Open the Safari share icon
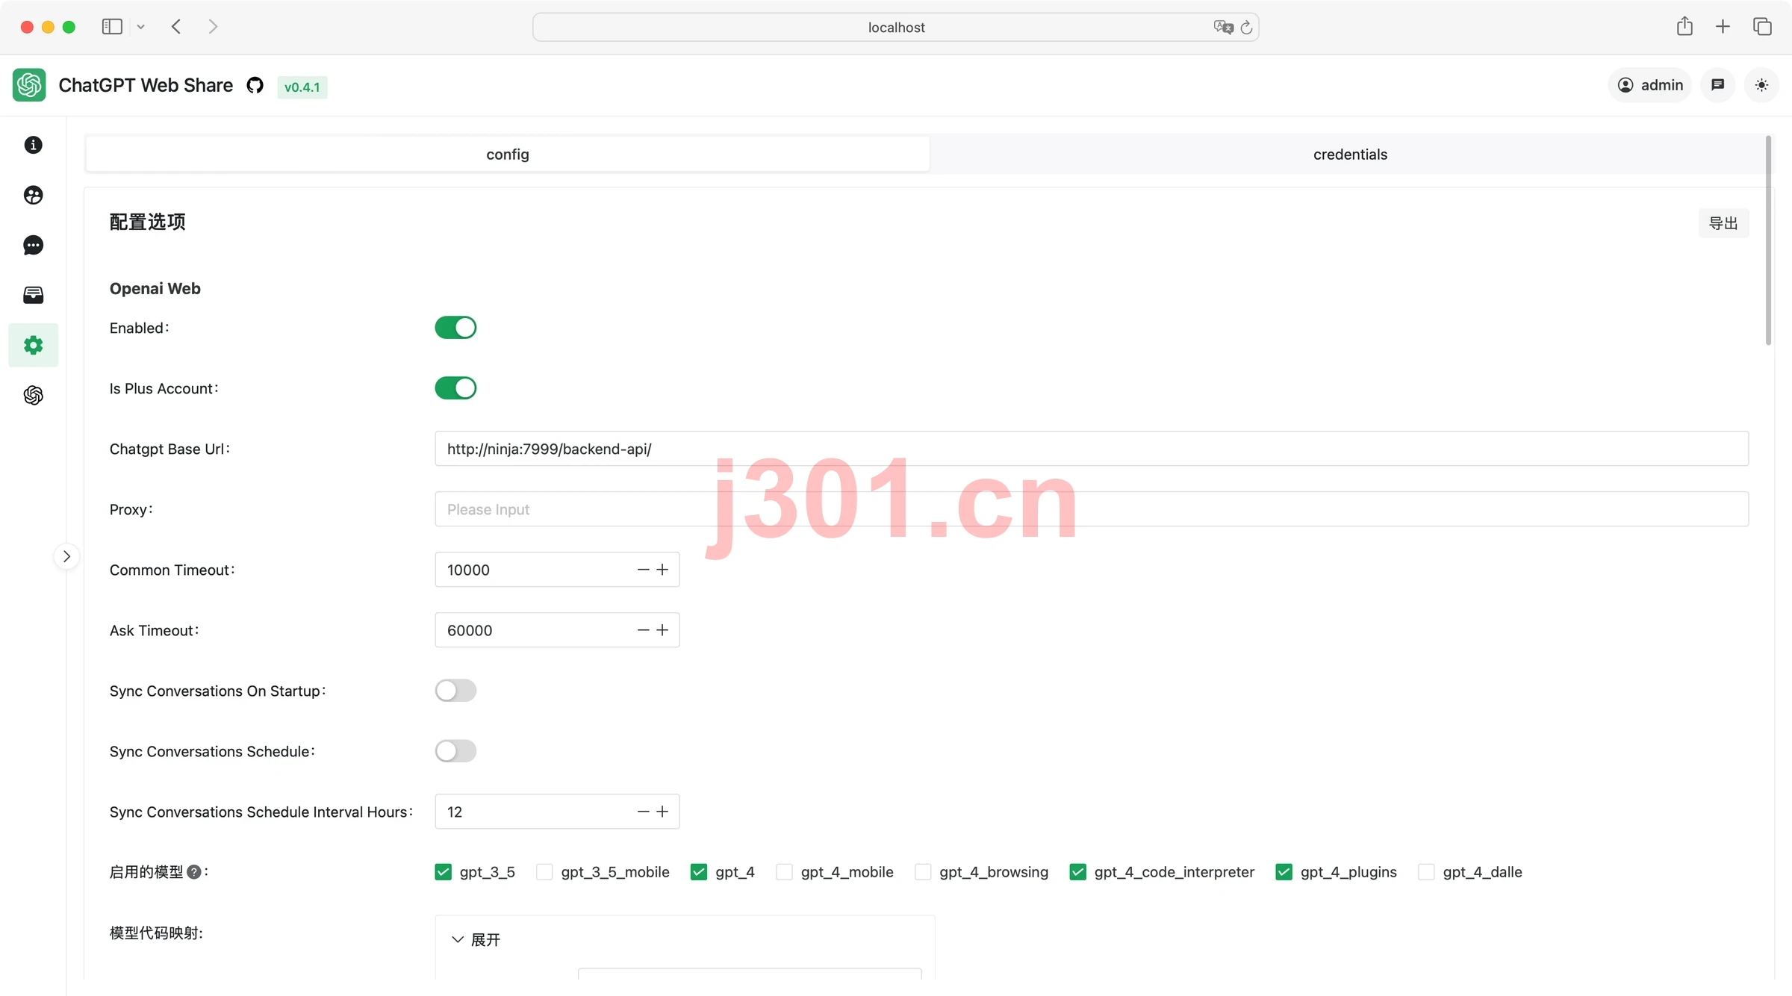Viewport: 1792px width, 996px height. 1684,27
